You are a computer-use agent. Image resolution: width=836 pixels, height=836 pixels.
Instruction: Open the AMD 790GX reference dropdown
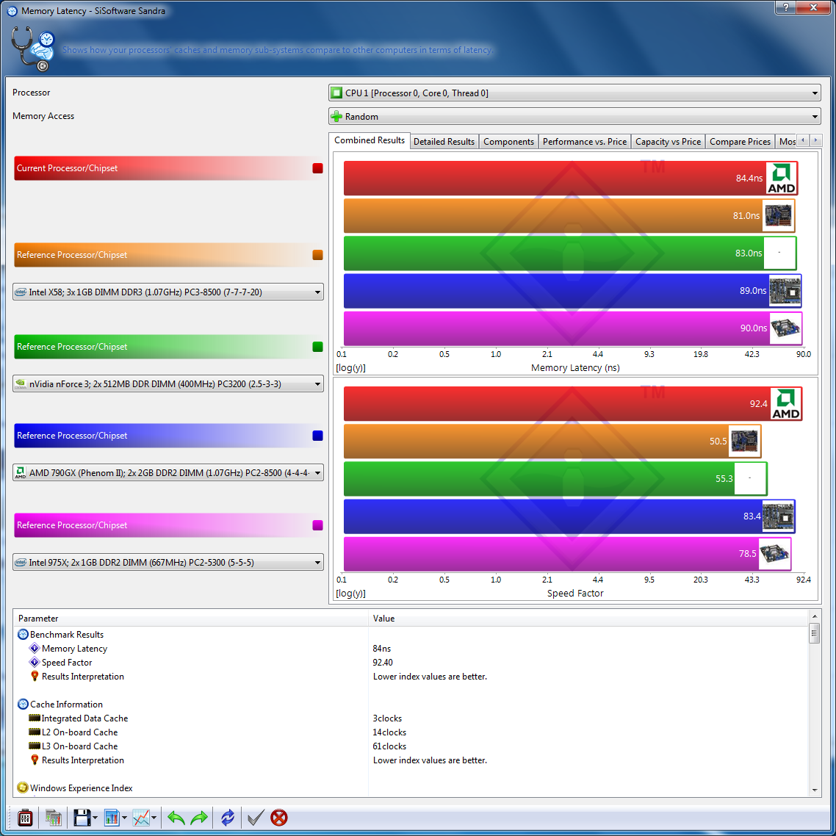pos(168,473)
